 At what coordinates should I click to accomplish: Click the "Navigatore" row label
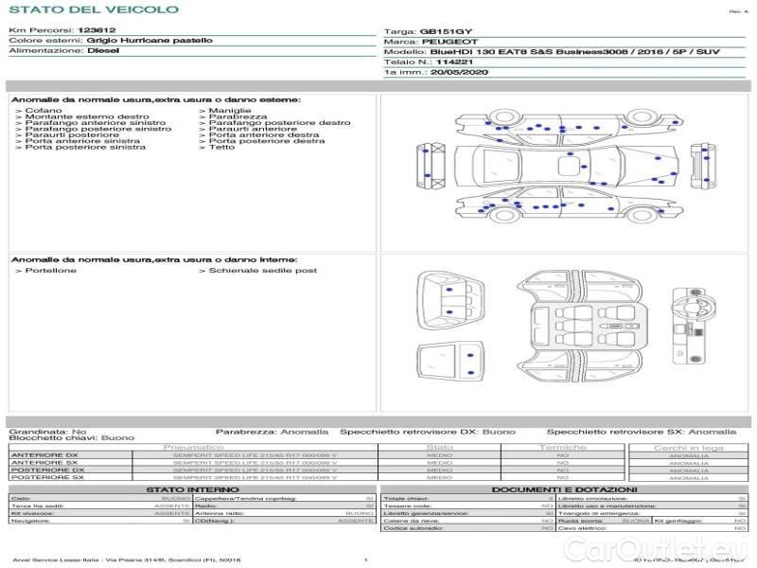30,521
